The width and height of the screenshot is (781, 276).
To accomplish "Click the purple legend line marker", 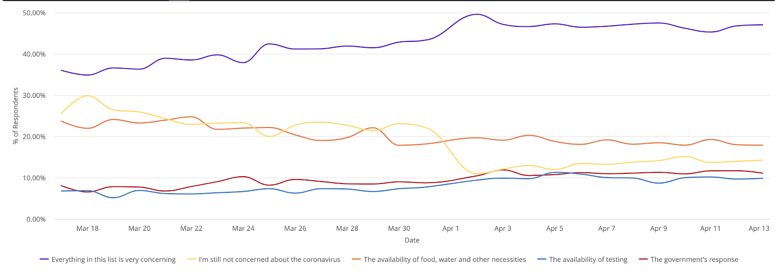I will [44, 259].
